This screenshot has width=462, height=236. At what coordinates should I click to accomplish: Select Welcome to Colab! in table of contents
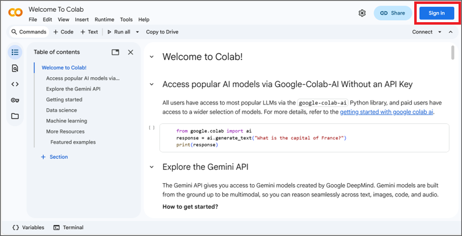tap(64, 68)
